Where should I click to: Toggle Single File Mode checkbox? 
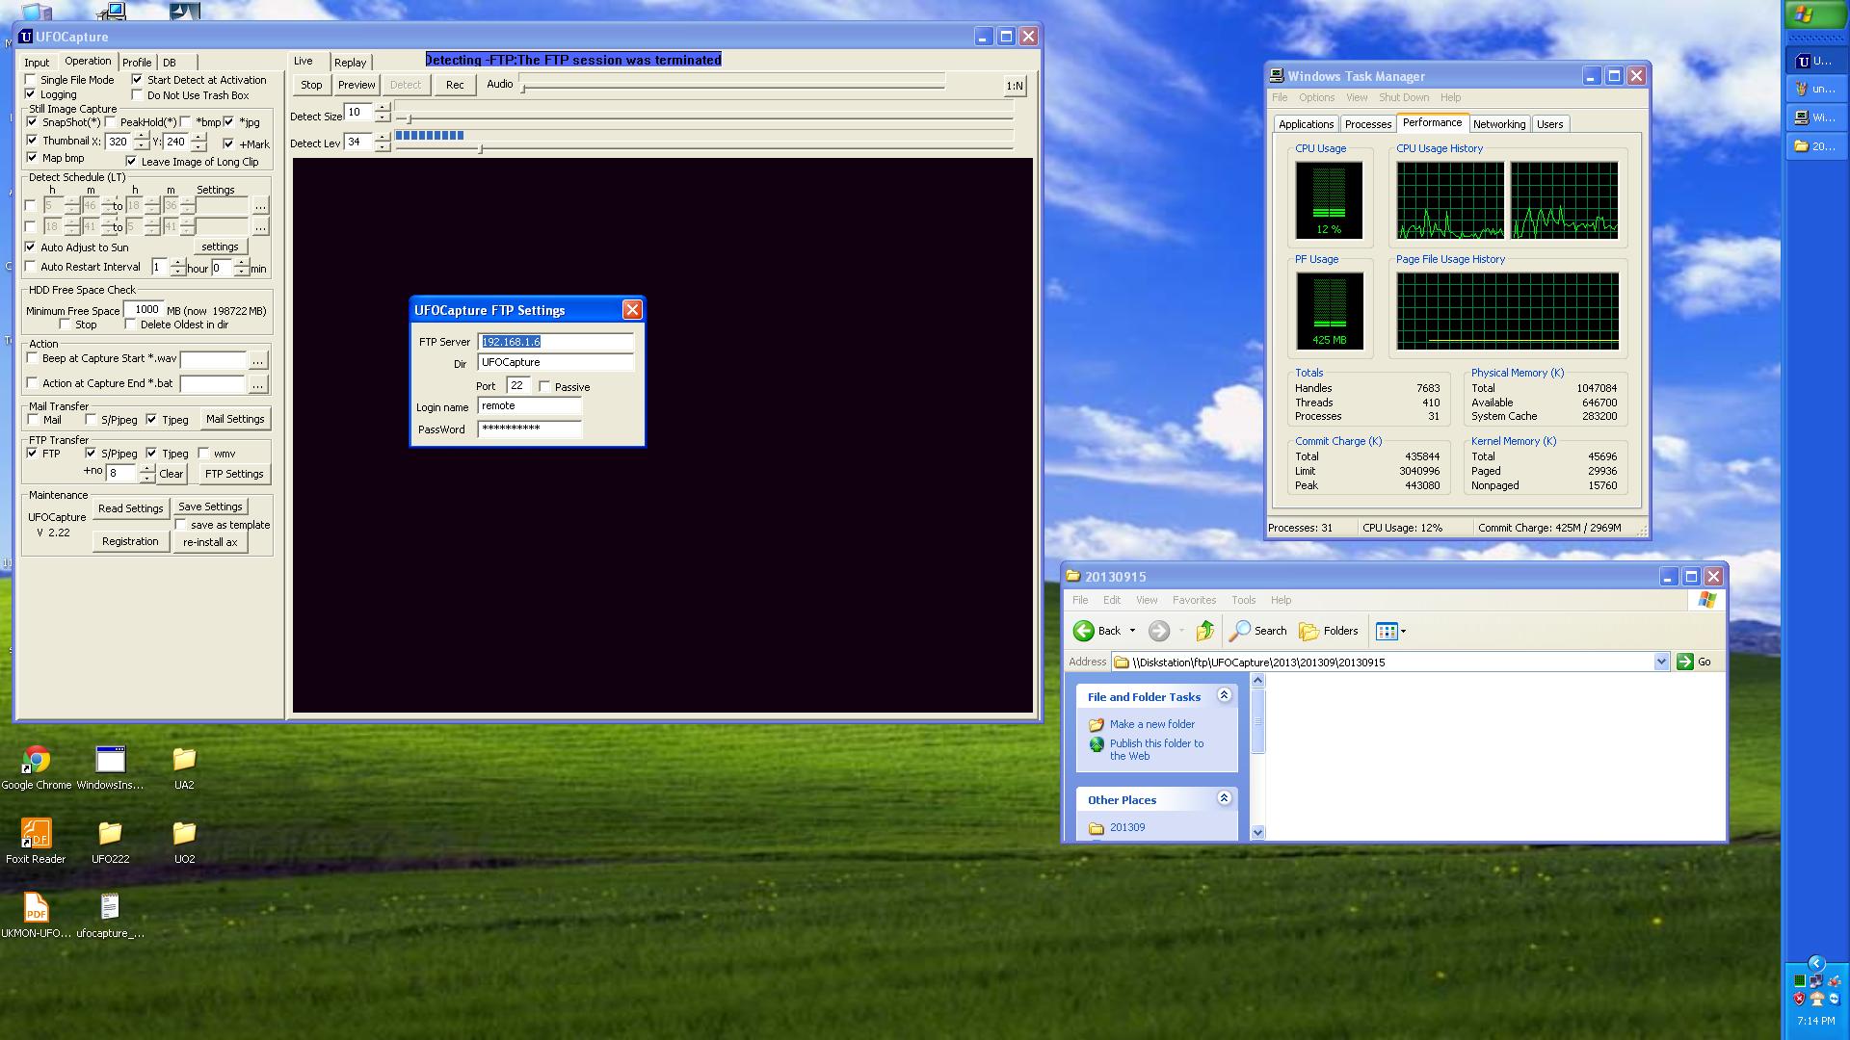click(31, 80)
